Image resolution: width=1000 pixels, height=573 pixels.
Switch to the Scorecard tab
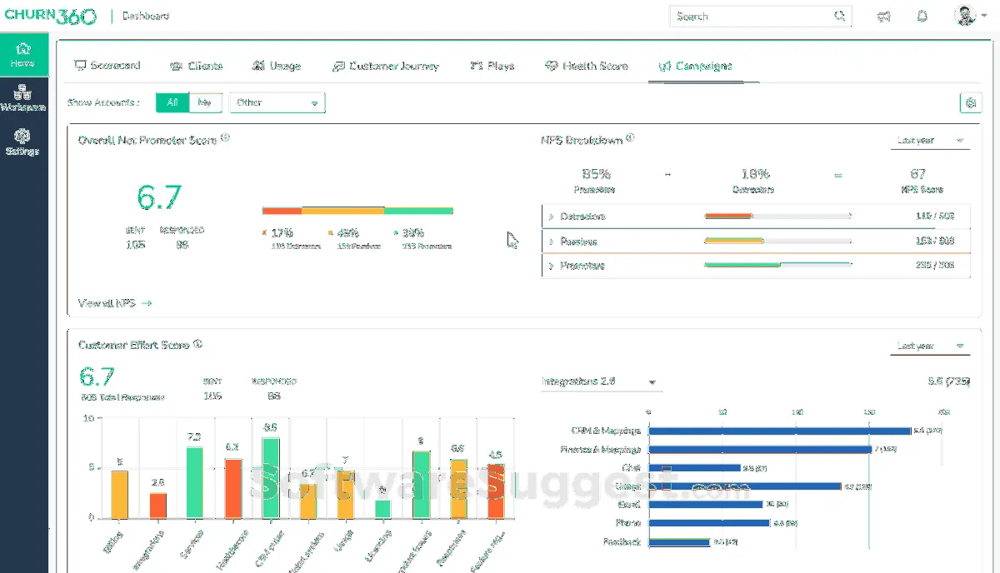[x=107, y=66]
